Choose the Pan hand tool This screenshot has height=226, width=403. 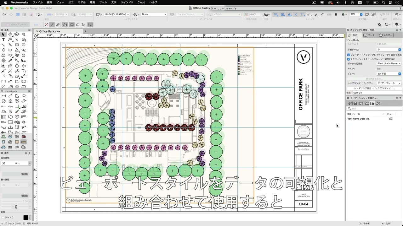pyautogui.click(x=10, y=35)
